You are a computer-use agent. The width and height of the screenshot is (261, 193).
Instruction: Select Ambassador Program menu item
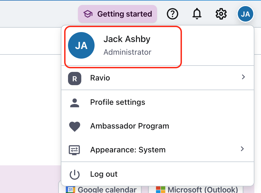click(x=158, y=126)
